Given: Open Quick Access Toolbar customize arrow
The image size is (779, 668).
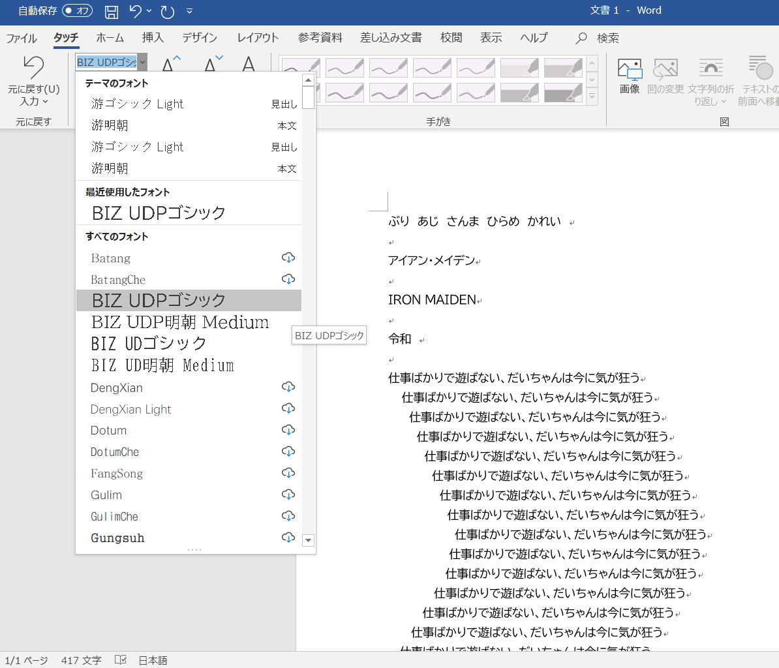Looking at the screenshot, I should [x=189, y=11].
